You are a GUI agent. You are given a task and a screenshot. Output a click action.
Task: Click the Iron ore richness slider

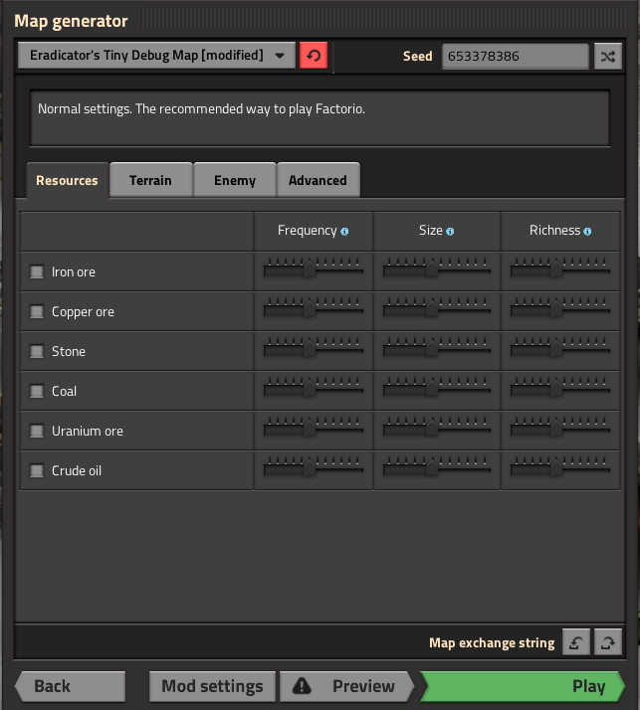(559, 268)
